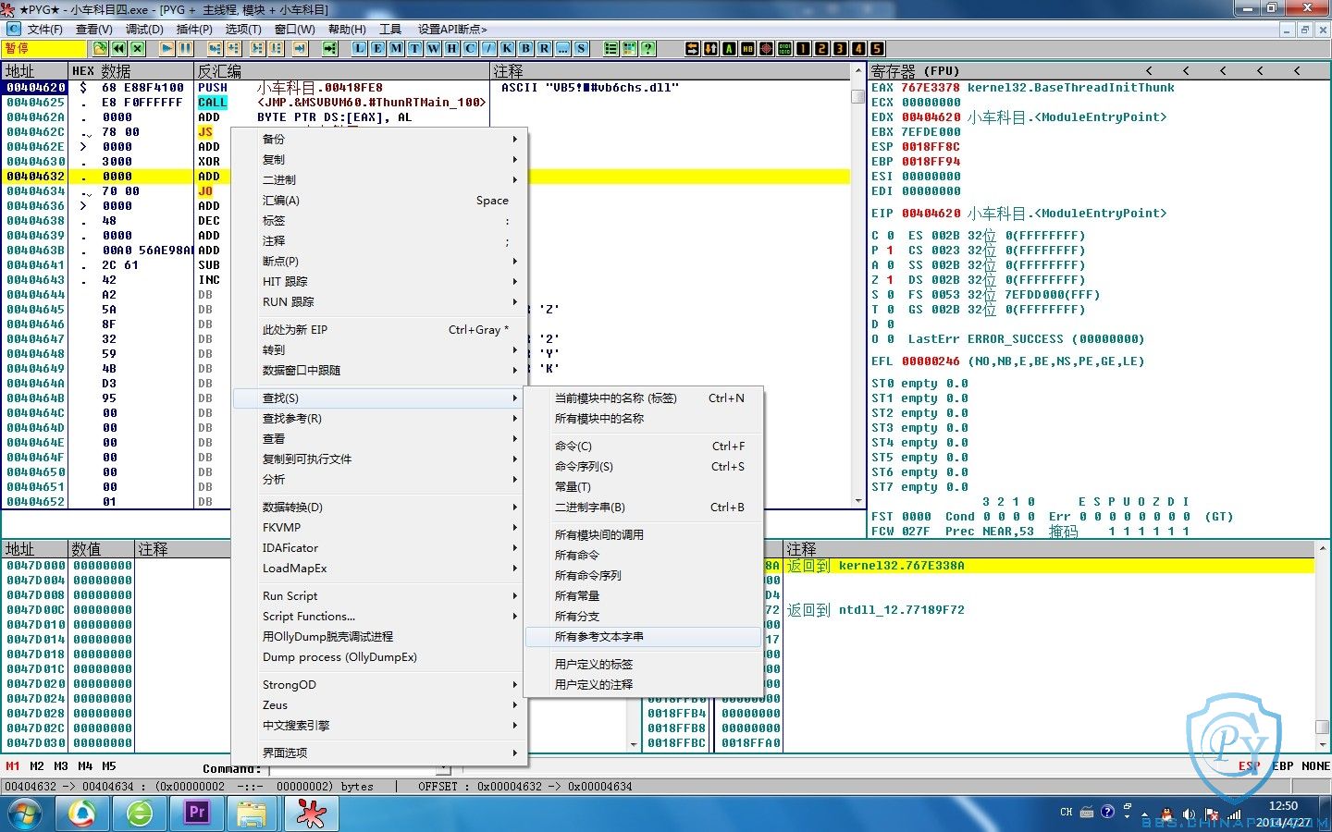The height and width of the screenshot is (832, 1332).
Task: Click the HB hardware breakpoint icon
Action: click(x=748, y=48)
